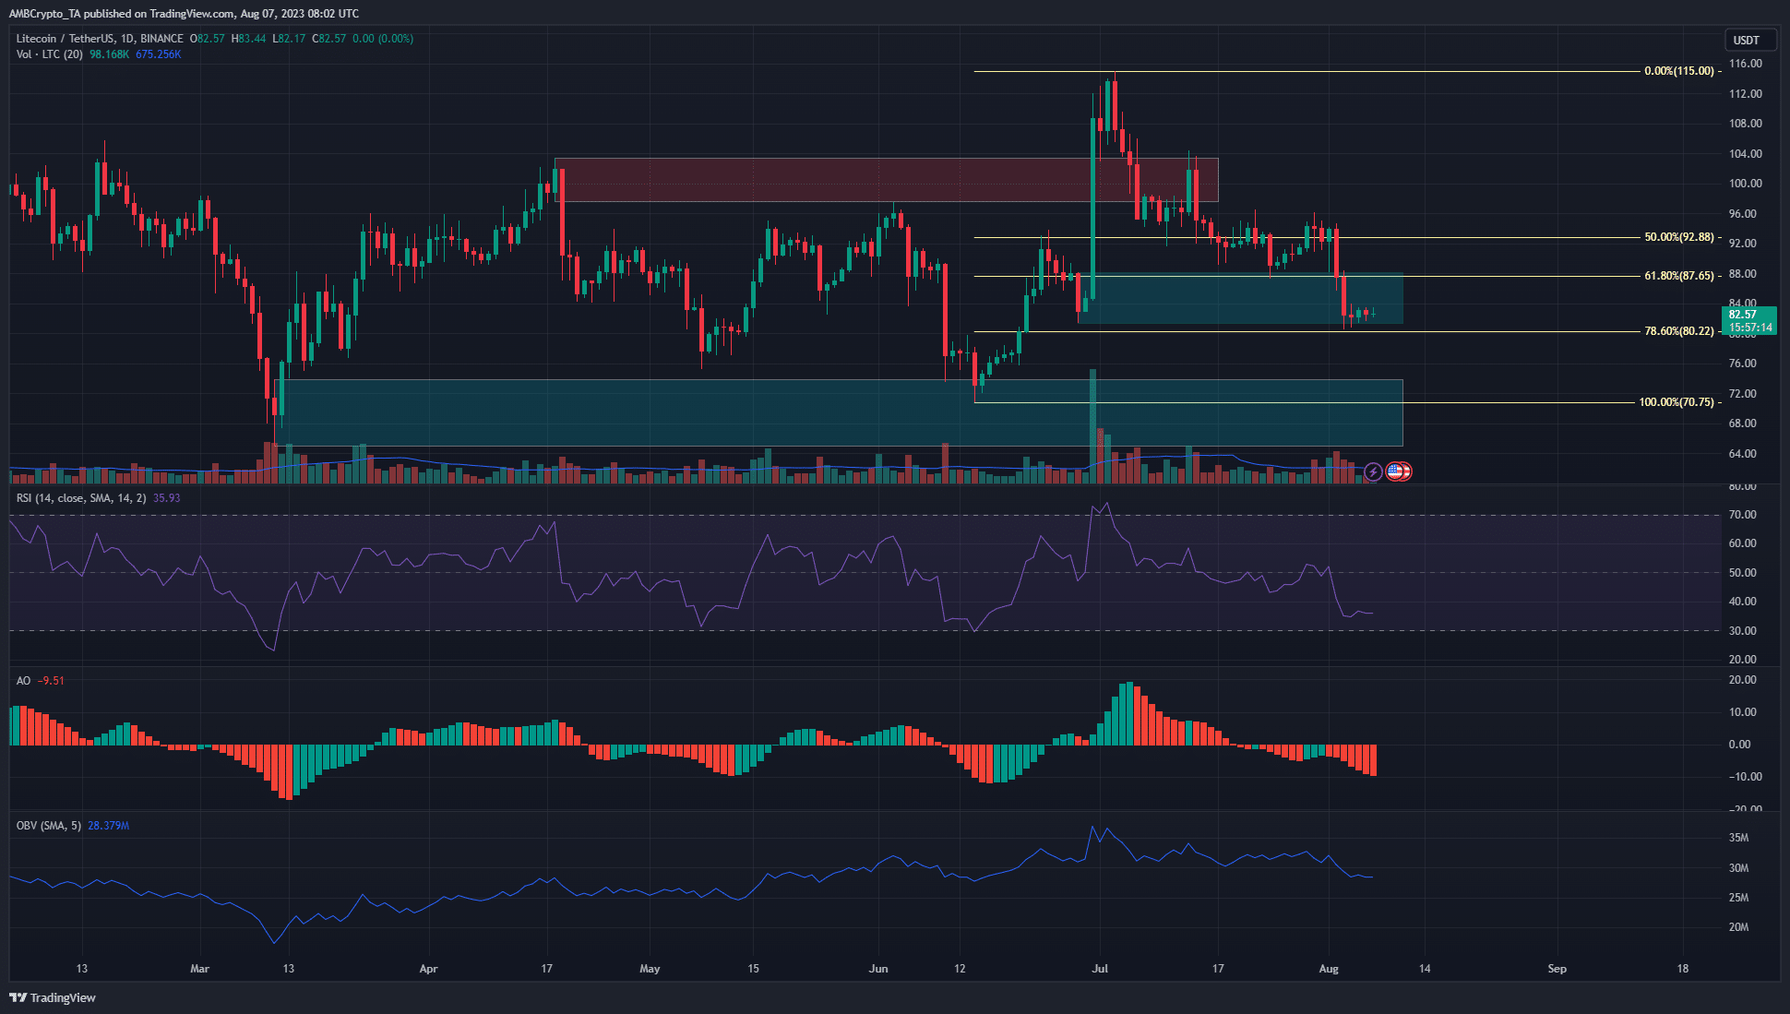Click the Sep date label on time axis

[x=1557, y=969]
